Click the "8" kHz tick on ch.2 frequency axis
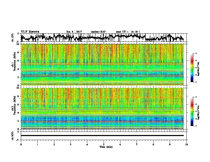This screenshot has height=162, width=210. tap(19, 96)
